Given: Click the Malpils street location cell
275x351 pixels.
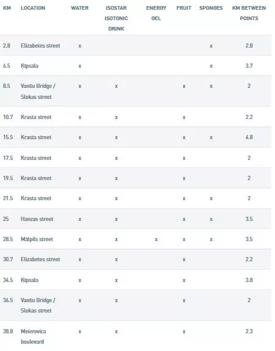Looking at the screenshot, I should pos(37,239).
